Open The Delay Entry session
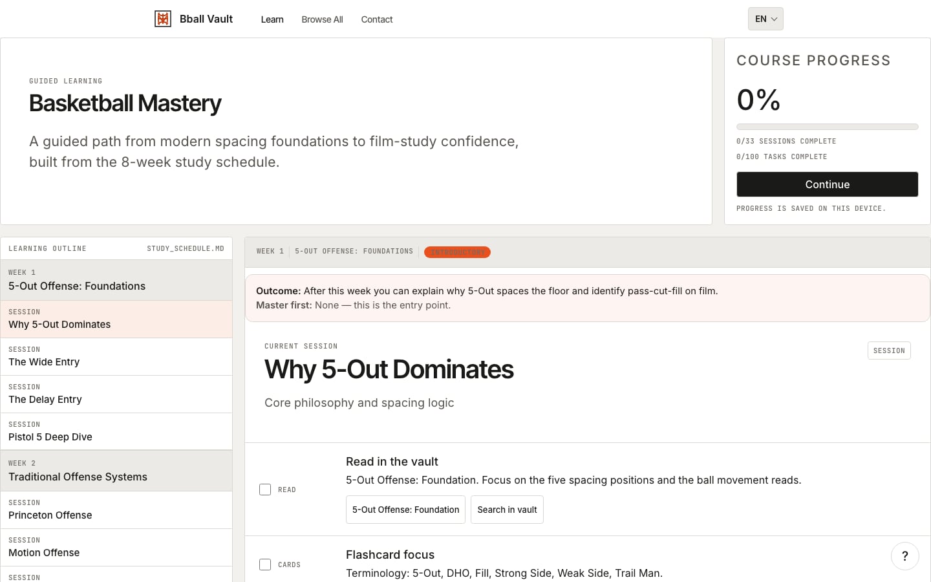This screenshot has width=931, height=582. [x=116, y=394]
